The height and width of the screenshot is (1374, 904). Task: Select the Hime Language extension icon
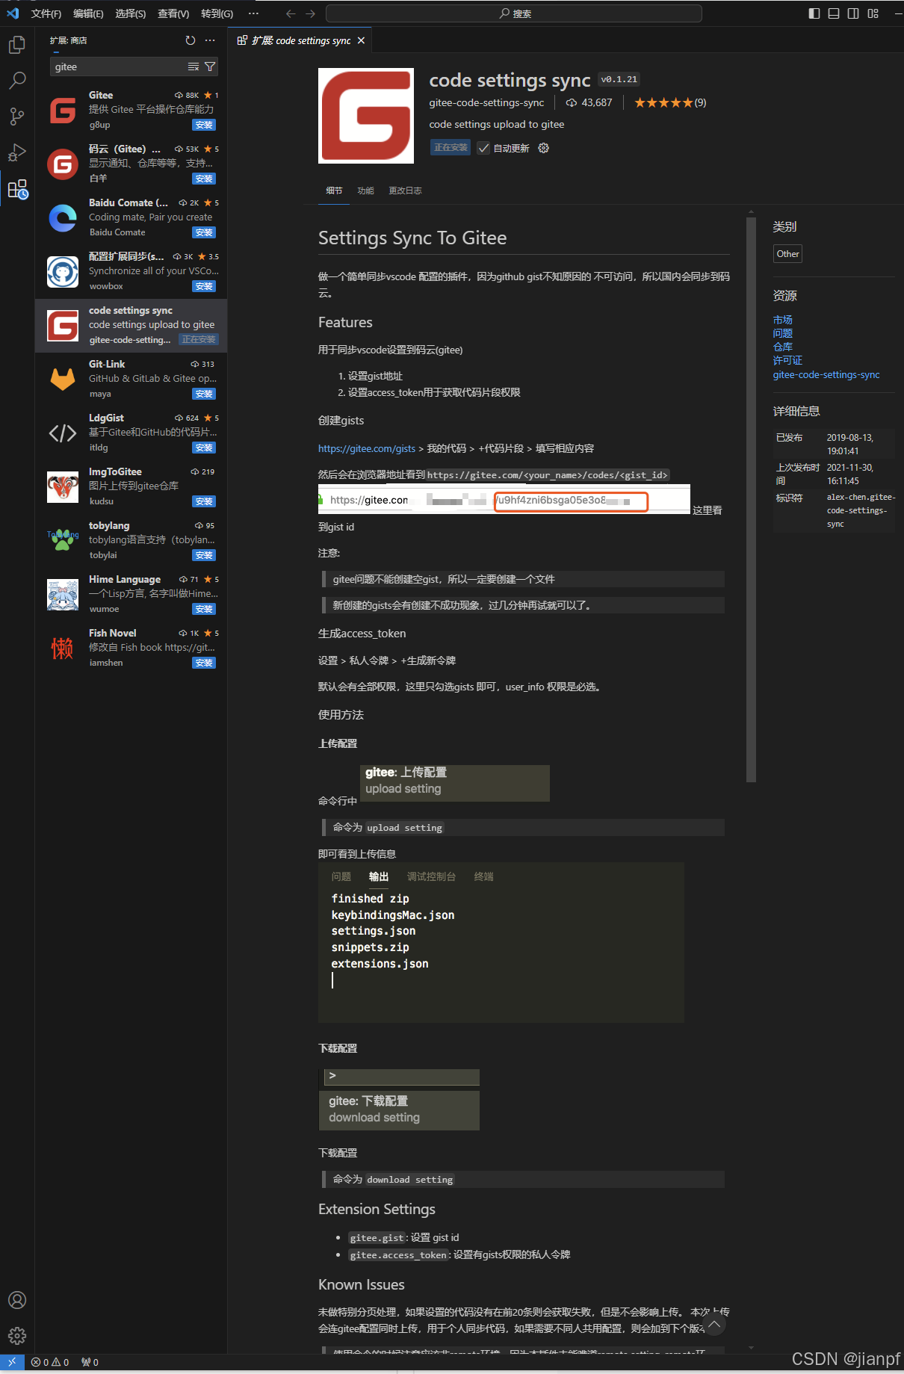[63, 595]
